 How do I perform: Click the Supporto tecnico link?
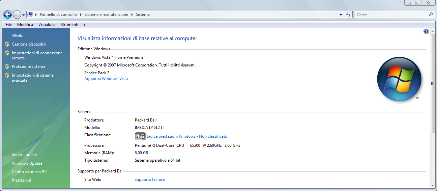pos(150,180)
